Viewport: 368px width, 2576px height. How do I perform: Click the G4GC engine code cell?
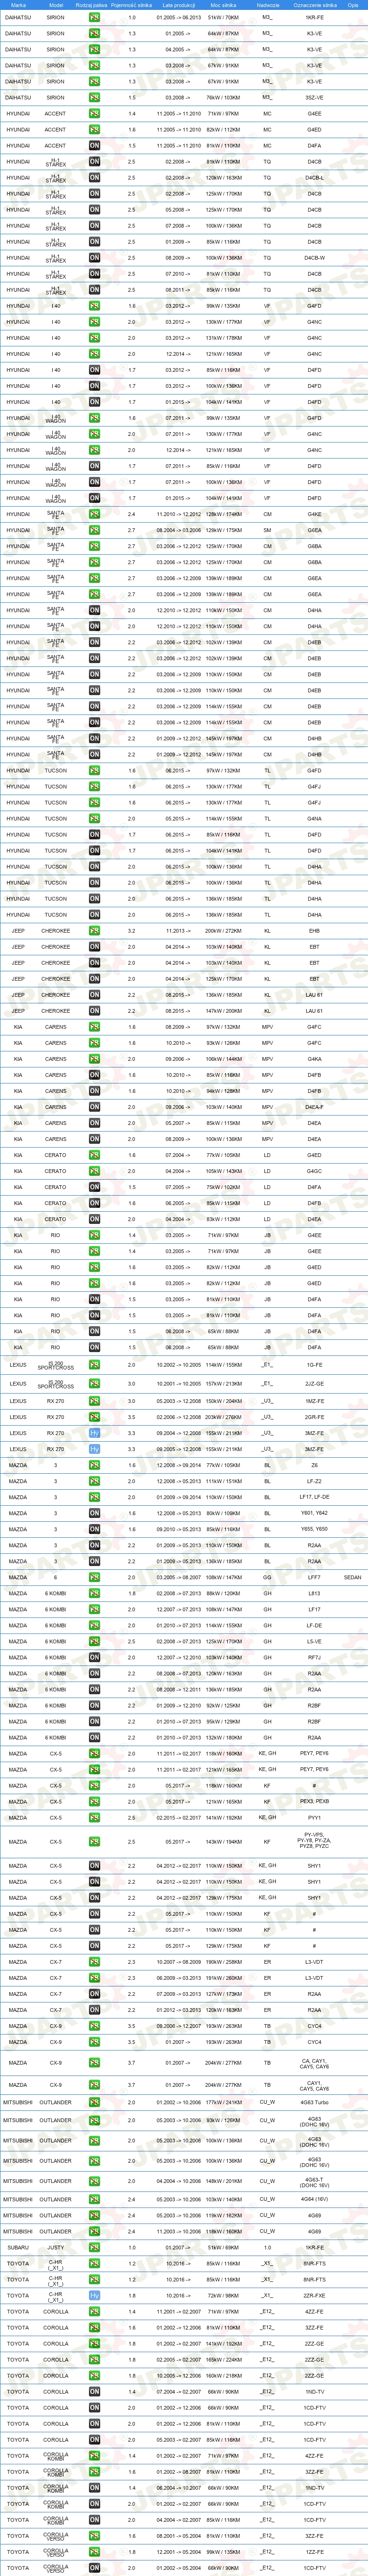tap(314, 1171)
